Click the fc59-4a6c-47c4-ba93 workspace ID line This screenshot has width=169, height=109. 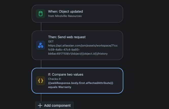coord(64,50)
